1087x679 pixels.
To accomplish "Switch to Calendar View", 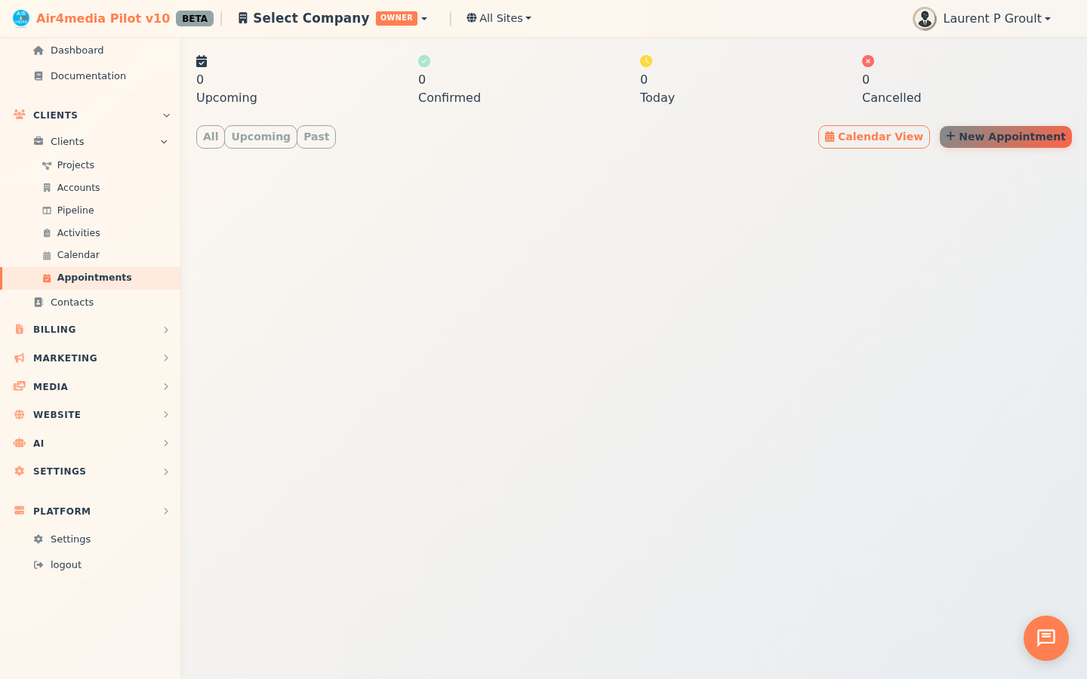I will [x=873, y=137].
